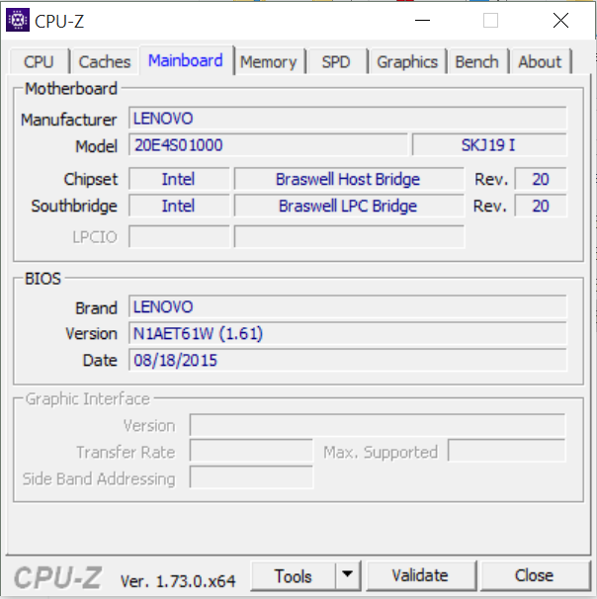Click the Tools button

pos(294,575)
